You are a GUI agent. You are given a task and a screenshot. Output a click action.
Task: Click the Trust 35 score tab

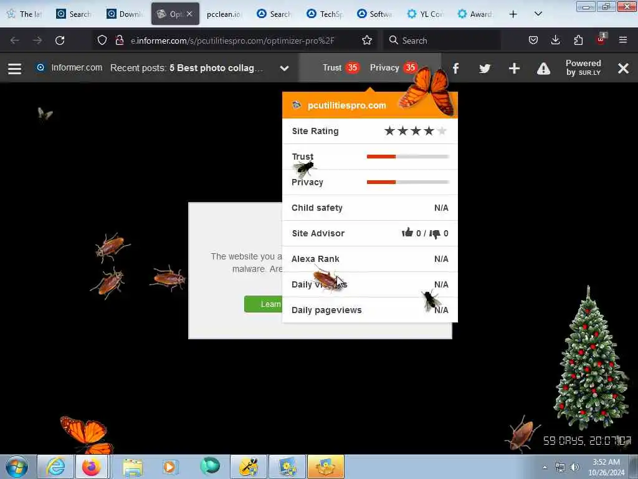point(340,67)
